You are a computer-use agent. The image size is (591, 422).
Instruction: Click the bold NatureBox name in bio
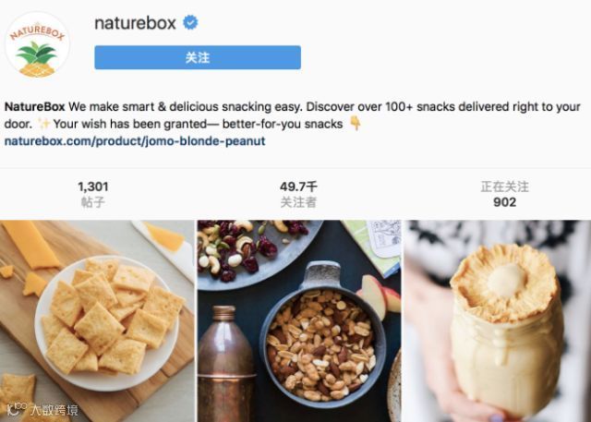pyautogui.click(x=35, y=107)
